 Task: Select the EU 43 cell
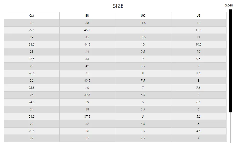pos(87,59)
